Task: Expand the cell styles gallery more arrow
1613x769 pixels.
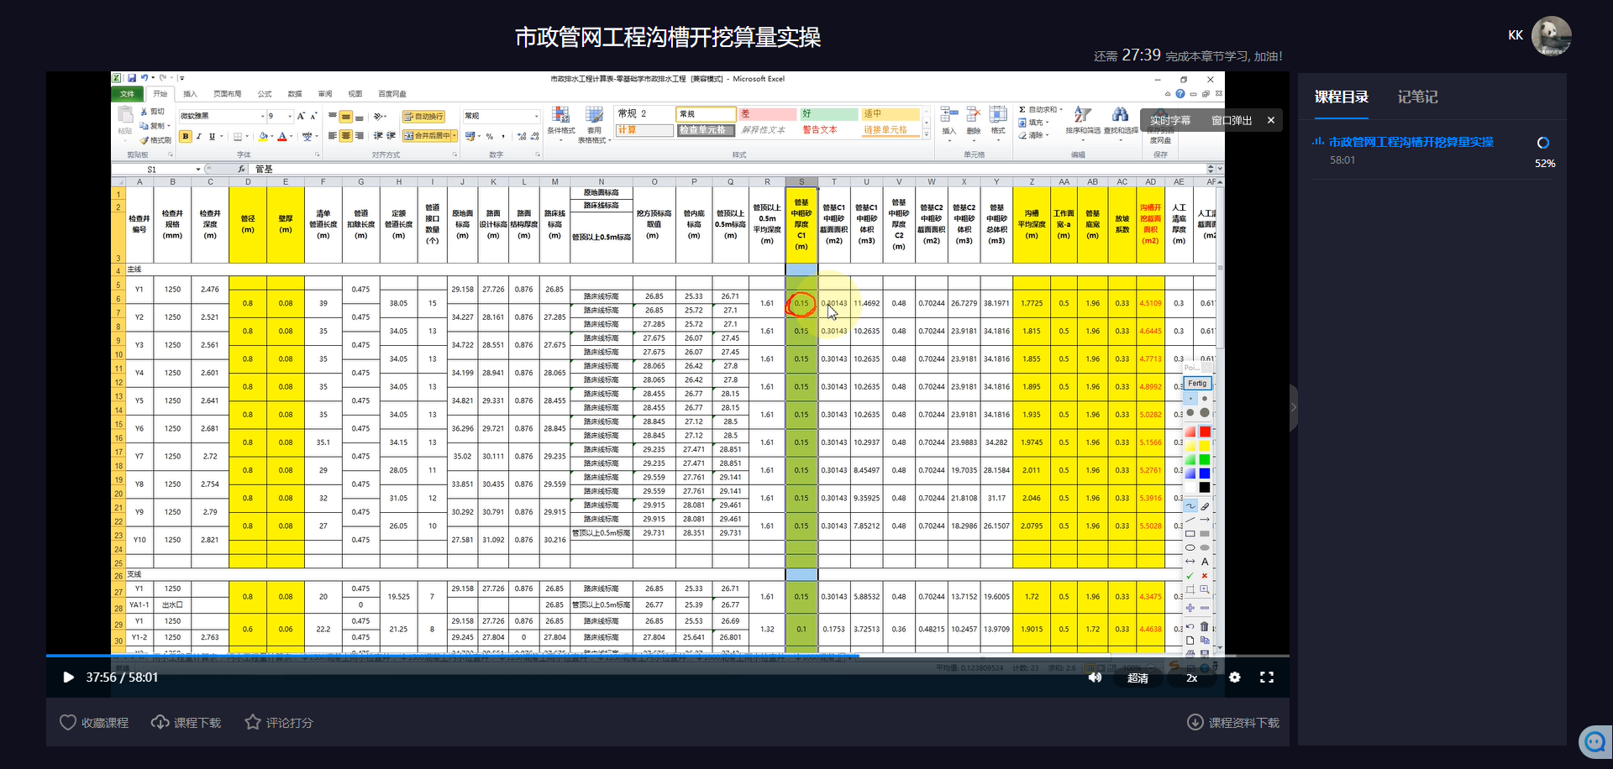Action: (x=927, y=133)
